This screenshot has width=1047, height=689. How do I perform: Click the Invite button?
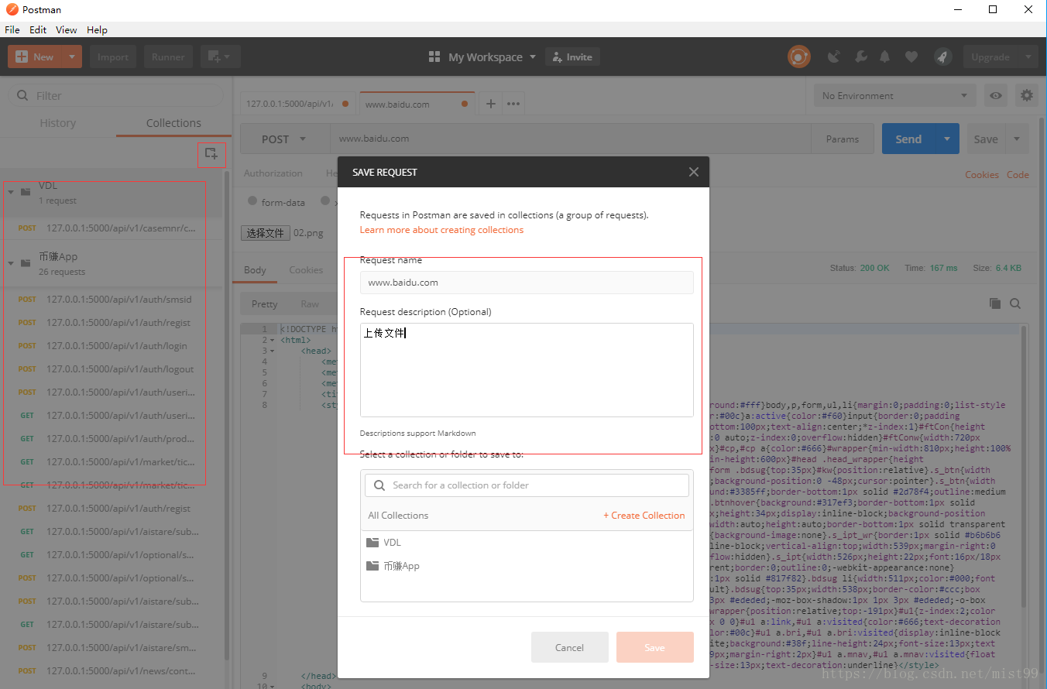pyautogui.click(x=572, y=57)
